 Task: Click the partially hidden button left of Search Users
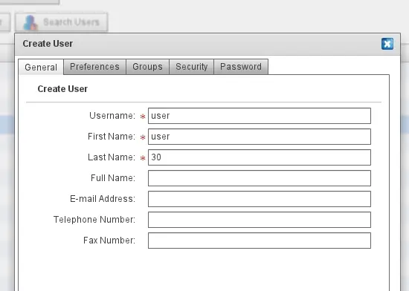pyautogui.click(x=4, y=22)
